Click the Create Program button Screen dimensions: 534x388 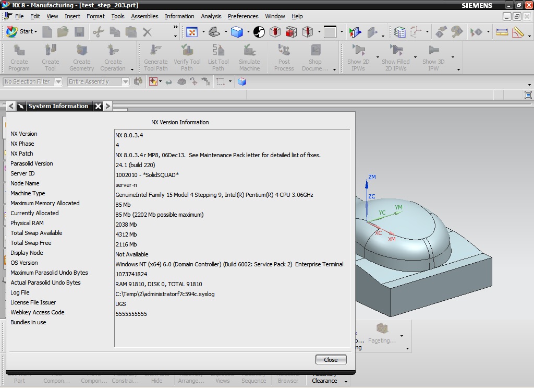pyautogui.click(x=19, y=57)
